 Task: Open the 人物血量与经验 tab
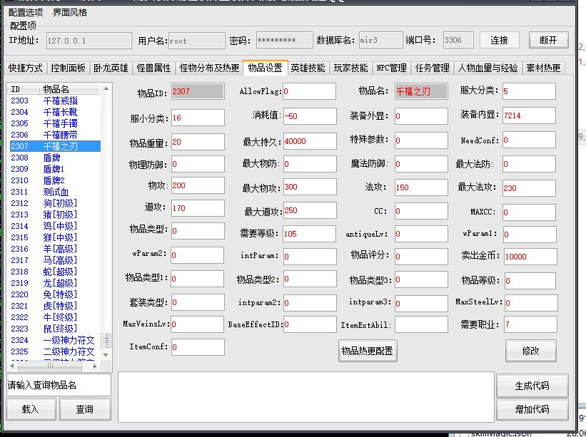(x=488, y=68)
